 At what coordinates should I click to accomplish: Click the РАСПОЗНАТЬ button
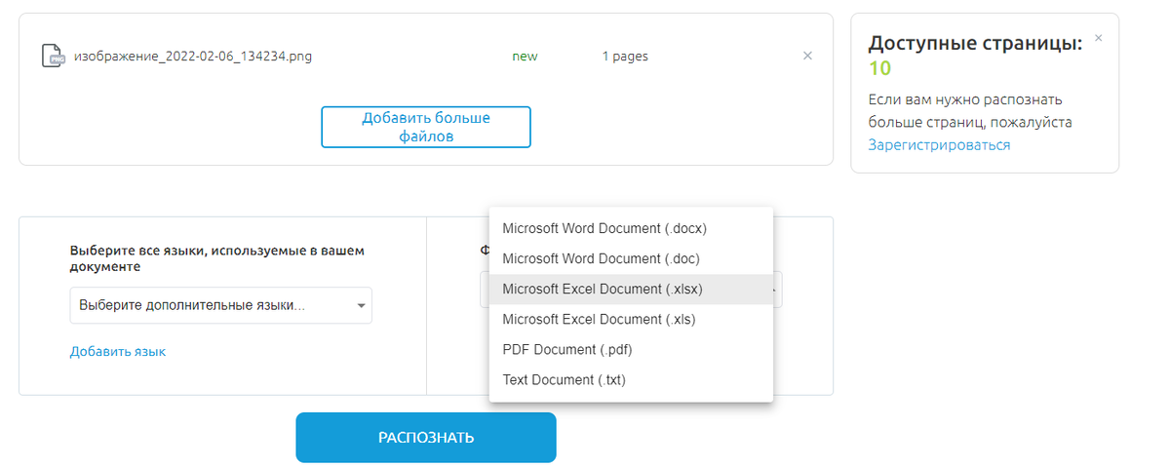[426, 438]
